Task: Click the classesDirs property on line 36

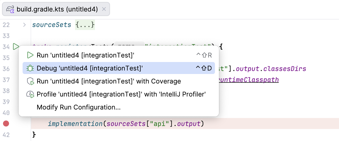Action: coord(285,68)
